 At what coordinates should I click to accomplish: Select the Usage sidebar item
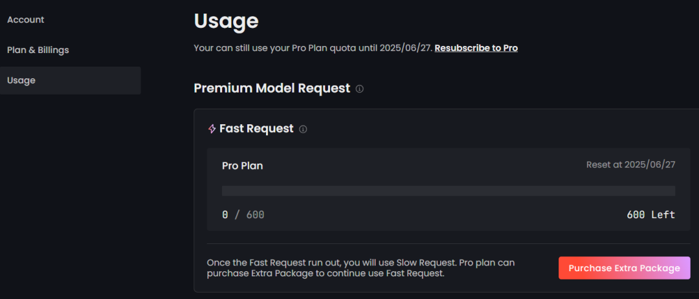(21, 80)
